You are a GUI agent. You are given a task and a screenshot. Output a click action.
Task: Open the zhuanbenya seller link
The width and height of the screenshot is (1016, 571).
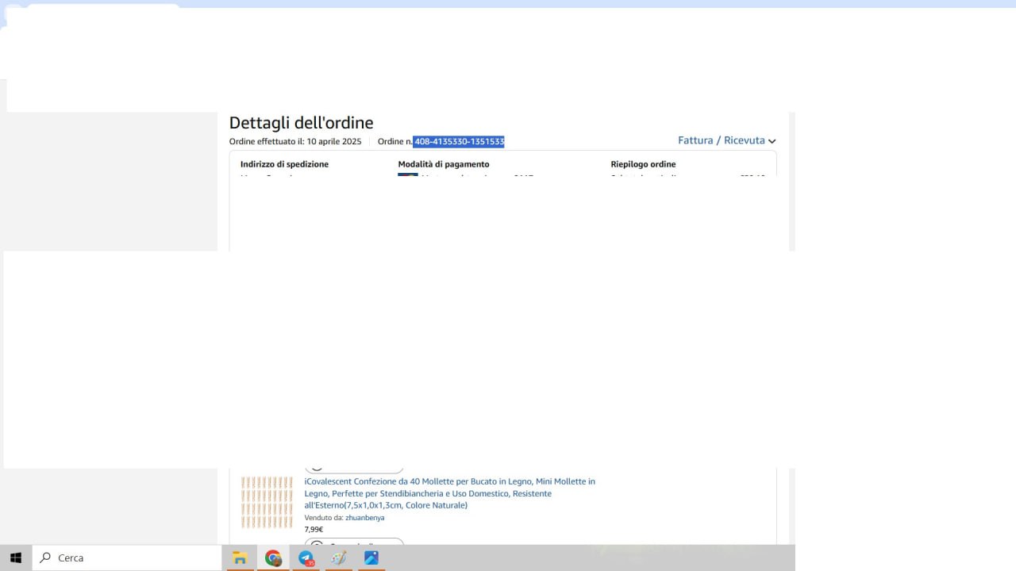pos(364,518)
